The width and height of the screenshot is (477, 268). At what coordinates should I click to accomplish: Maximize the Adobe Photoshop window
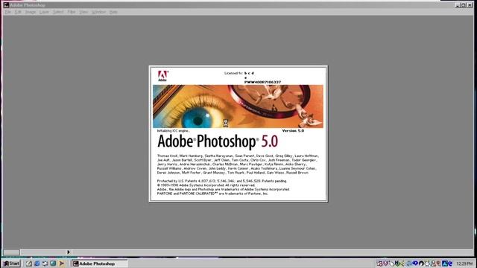point(464,5)
